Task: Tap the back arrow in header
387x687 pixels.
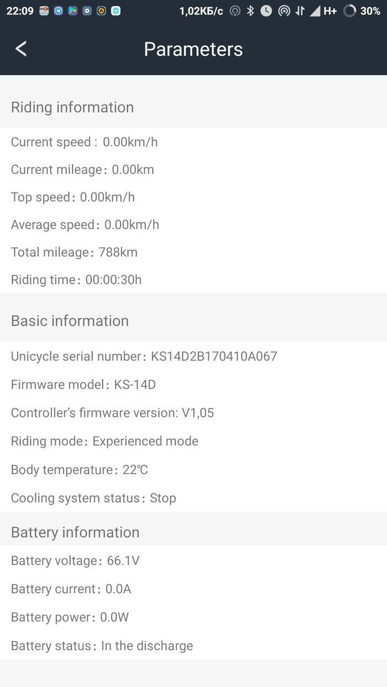Action: point(21,49)
